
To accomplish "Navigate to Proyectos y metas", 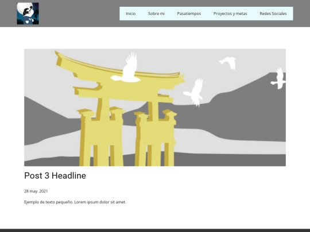I will pos(230,14).
